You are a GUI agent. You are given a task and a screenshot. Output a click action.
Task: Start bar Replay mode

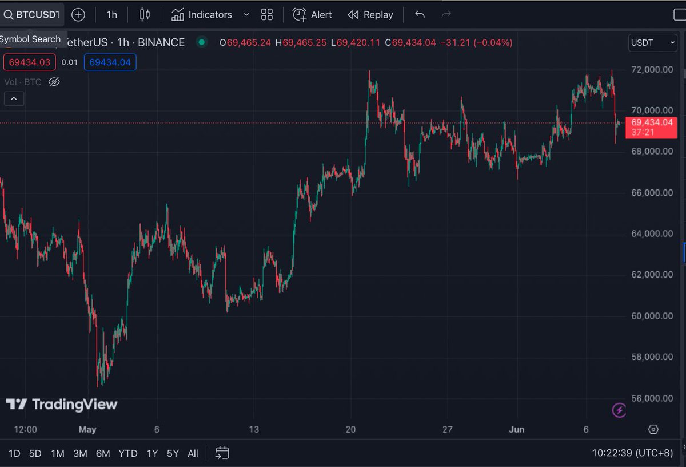tap(370, 15)
